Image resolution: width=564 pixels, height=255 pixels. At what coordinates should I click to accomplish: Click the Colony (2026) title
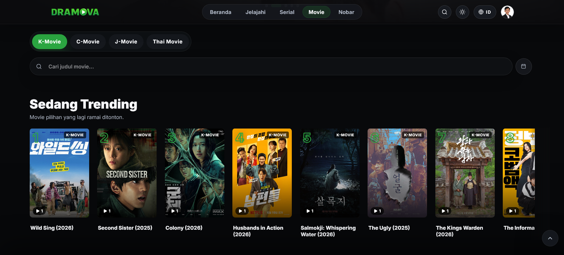(184, 228)
